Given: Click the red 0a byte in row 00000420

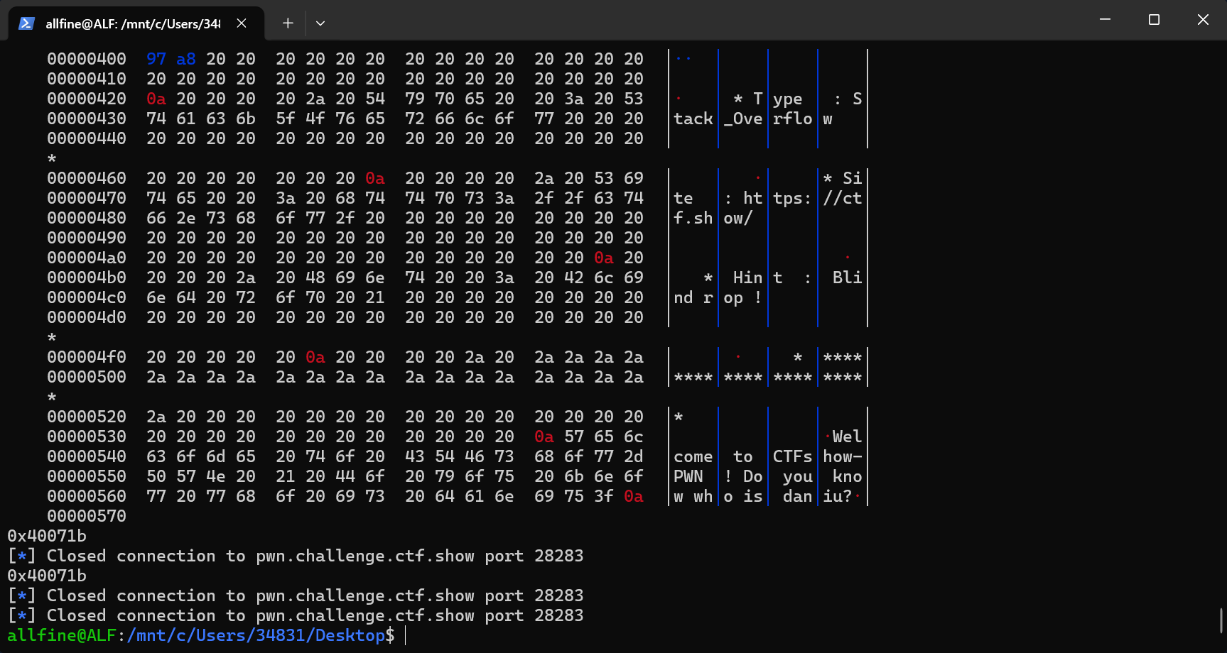Looking at the screenshot, I should tap(156, 99).
